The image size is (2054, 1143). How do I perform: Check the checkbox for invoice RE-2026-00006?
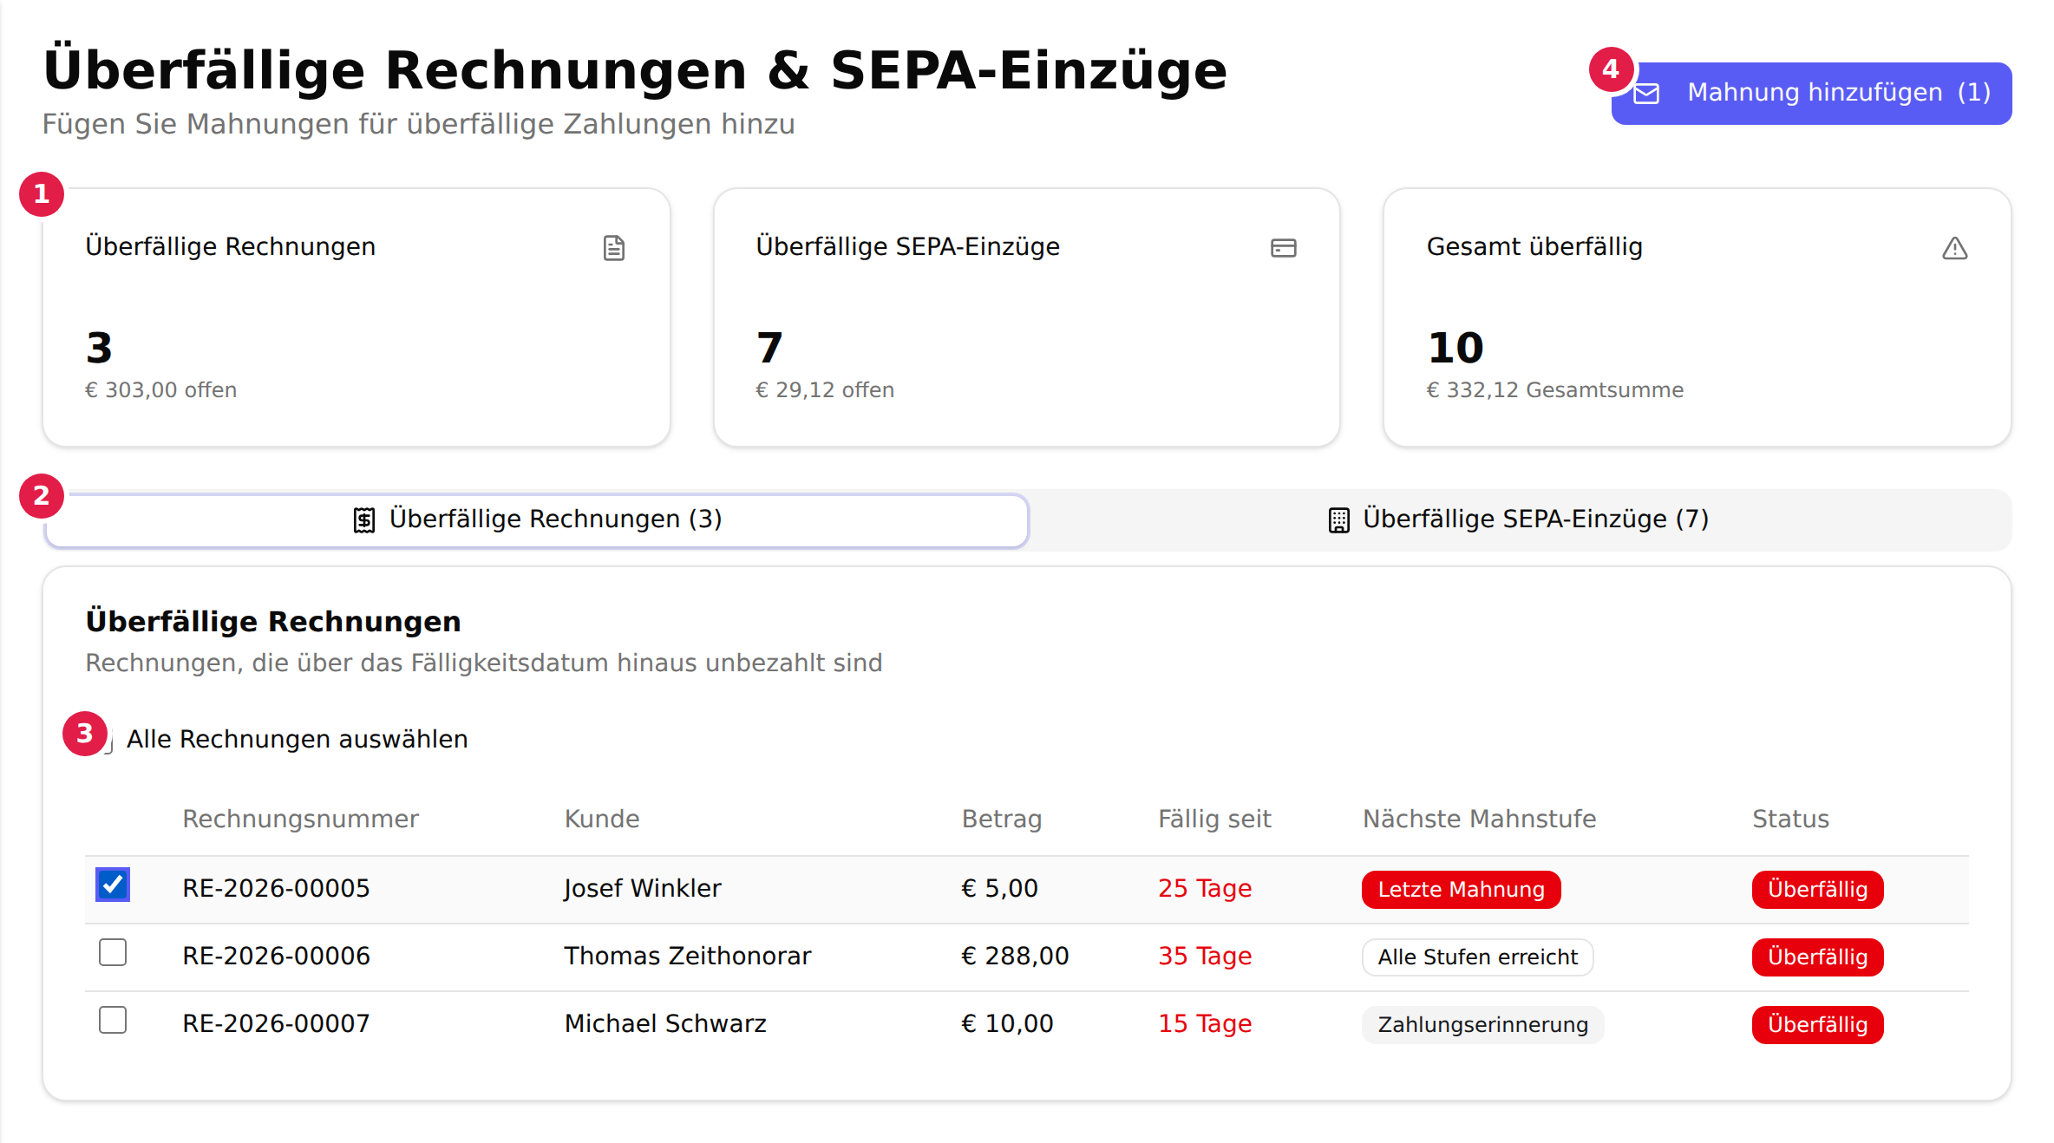click(113, 952)
